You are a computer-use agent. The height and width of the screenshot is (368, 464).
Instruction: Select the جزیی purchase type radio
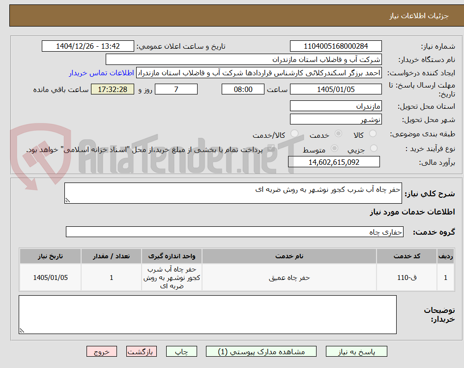374,148
